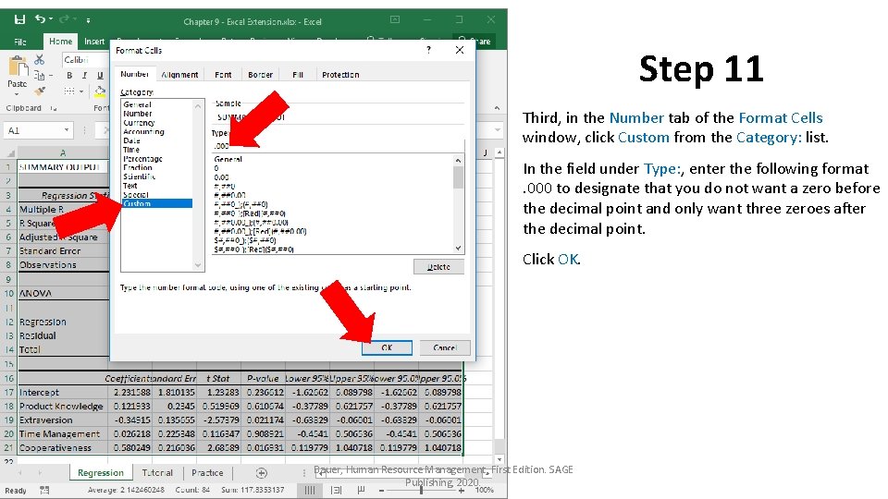
Task: Select the Home ribbon tab
Action: tap(61, 42)
